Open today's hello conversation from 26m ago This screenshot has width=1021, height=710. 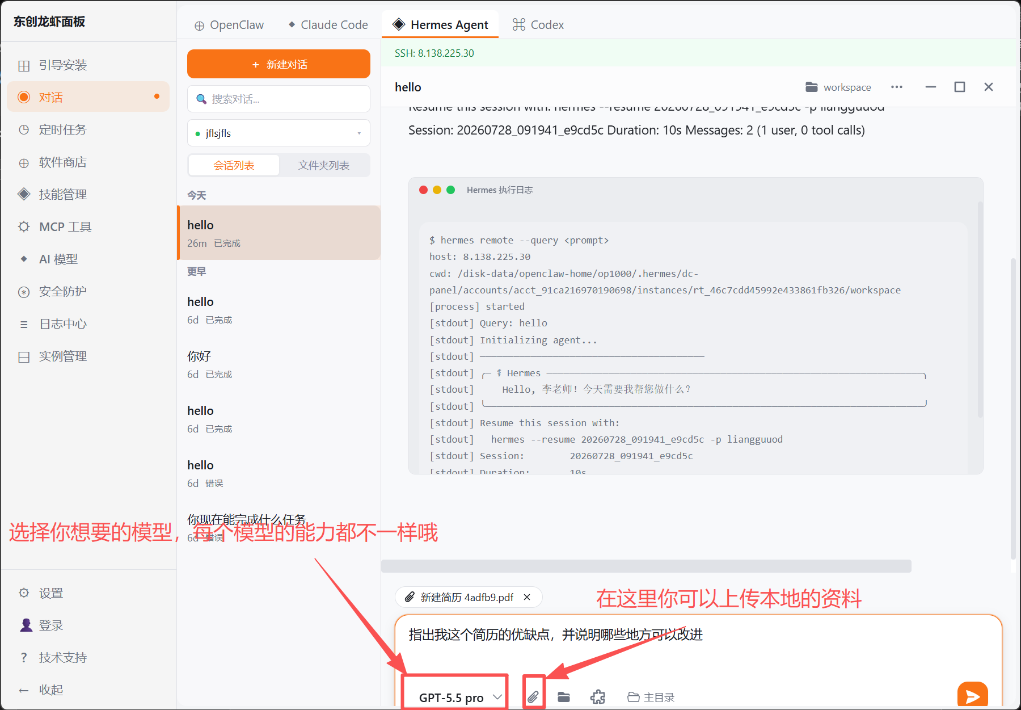pos(279,233)
